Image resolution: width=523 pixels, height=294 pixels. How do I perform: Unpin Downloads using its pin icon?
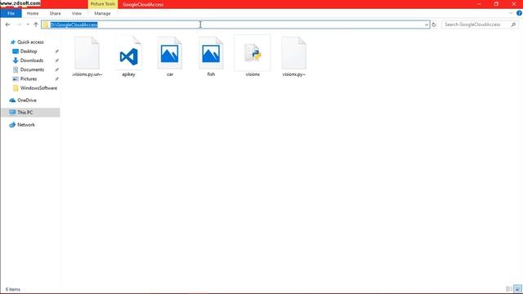[56, 60]
